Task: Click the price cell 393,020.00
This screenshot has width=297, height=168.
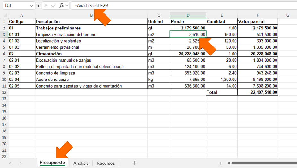Action: (188, 73)
